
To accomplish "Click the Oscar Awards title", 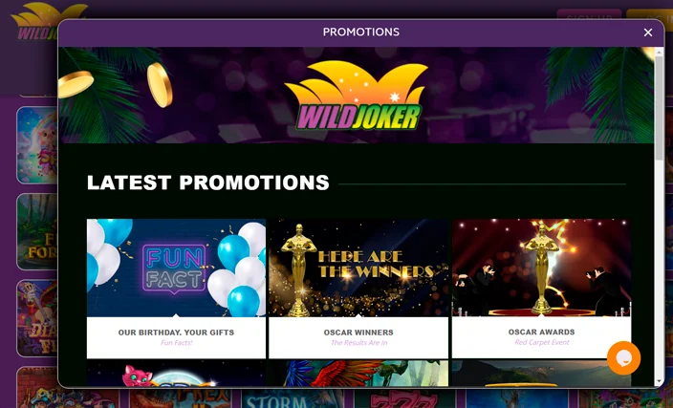I will click(541, 333).
